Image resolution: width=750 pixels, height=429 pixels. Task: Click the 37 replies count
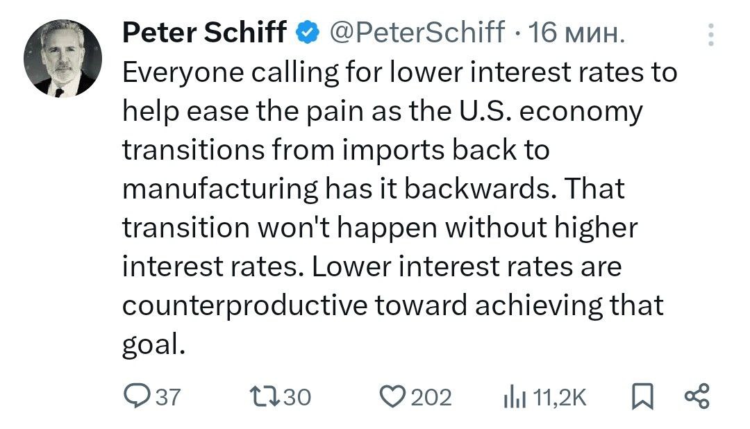(168, 398)
